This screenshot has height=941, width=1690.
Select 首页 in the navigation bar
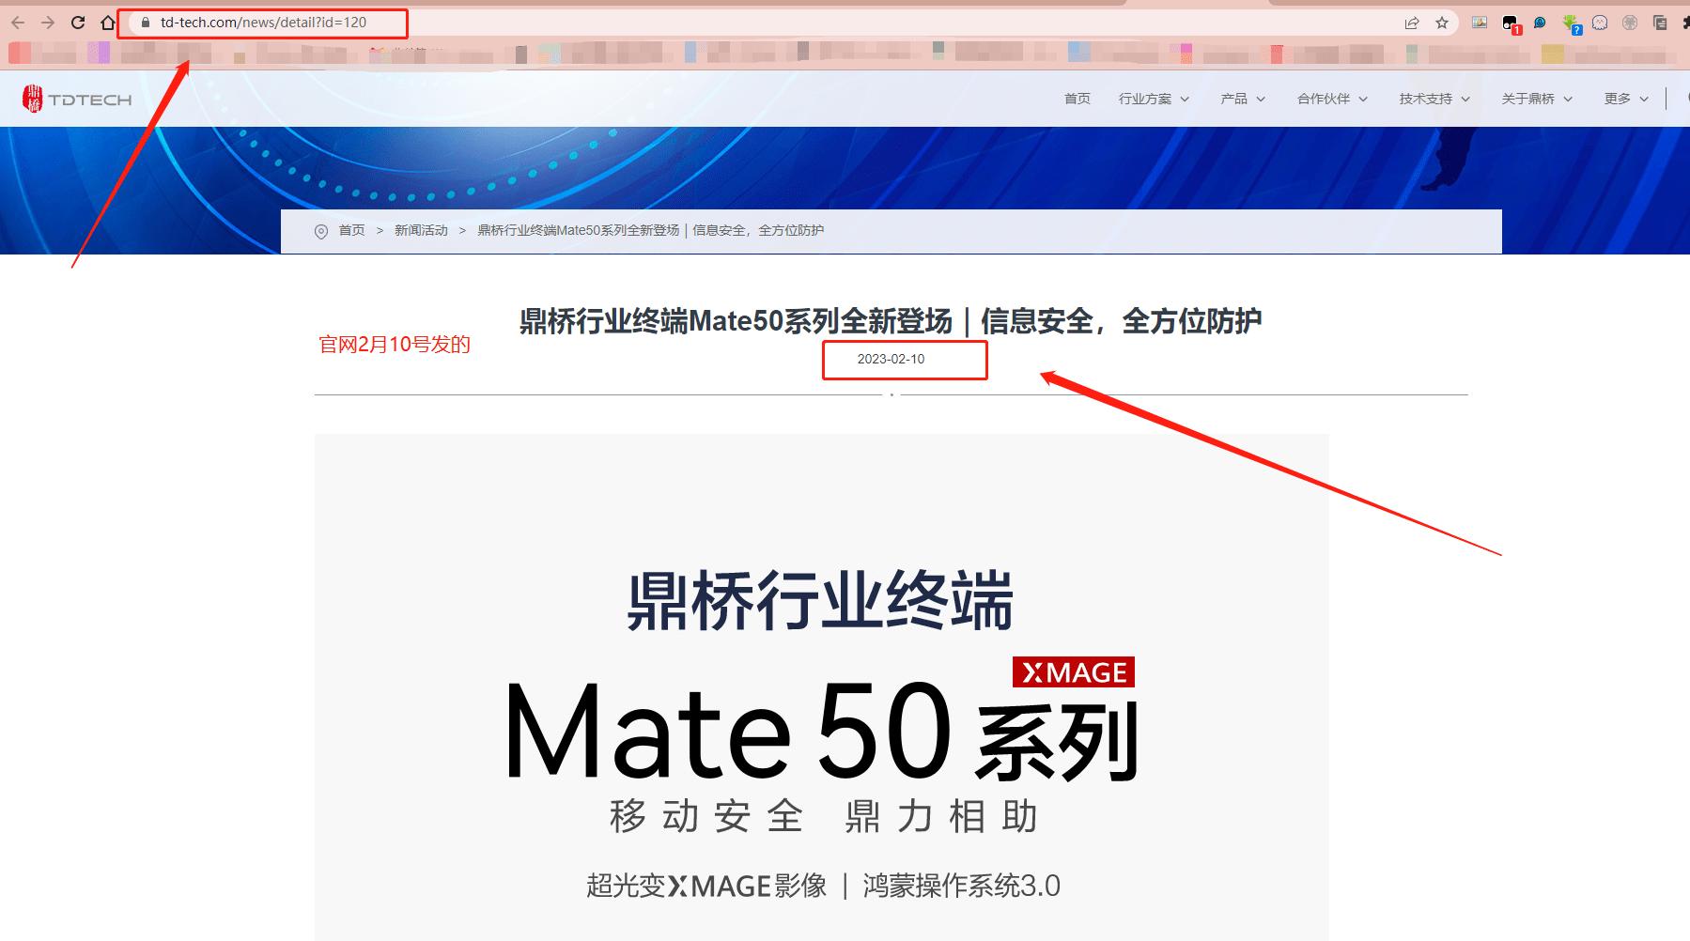click(1077, 98)
